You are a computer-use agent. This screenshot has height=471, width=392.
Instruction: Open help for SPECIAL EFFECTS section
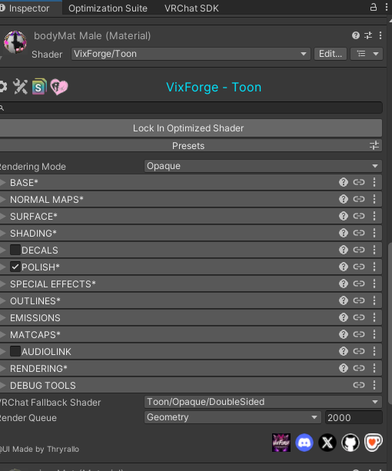tap(344, 284)
